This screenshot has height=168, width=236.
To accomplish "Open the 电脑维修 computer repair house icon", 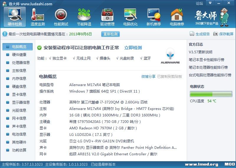I will (177, 17).
